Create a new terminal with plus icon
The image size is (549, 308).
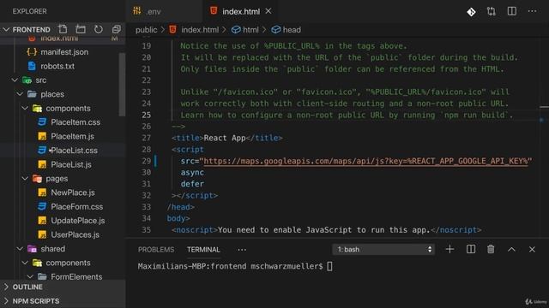(x=449, y=249)
